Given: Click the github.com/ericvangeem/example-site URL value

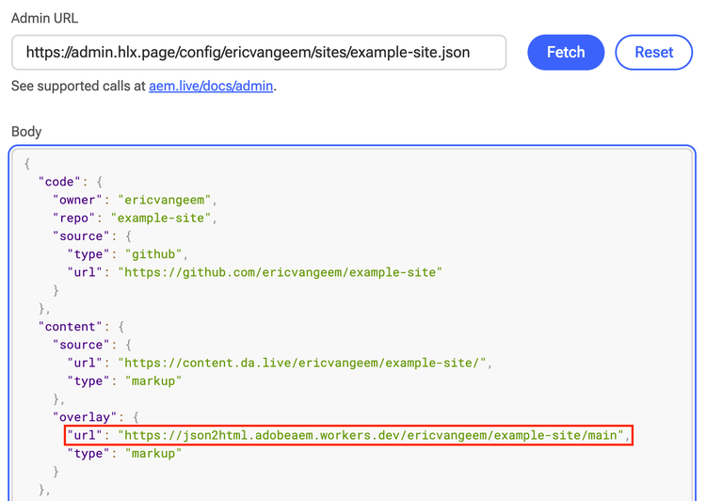Looking at the screenshot, I should 280,272.
